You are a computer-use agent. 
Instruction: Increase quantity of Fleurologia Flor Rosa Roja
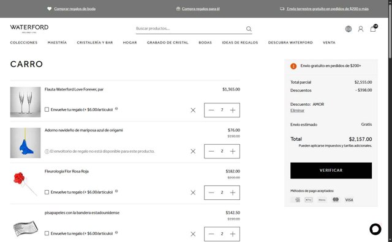click(x=233, y=193)
